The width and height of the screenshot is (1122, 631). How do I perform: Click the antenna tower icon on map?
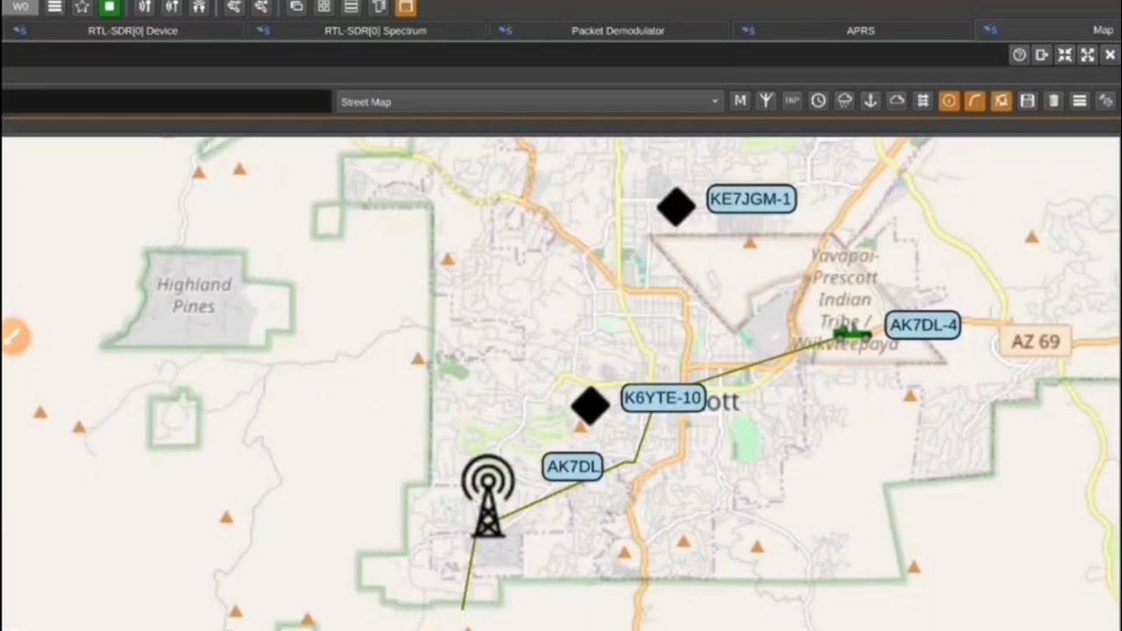(487, 496)
